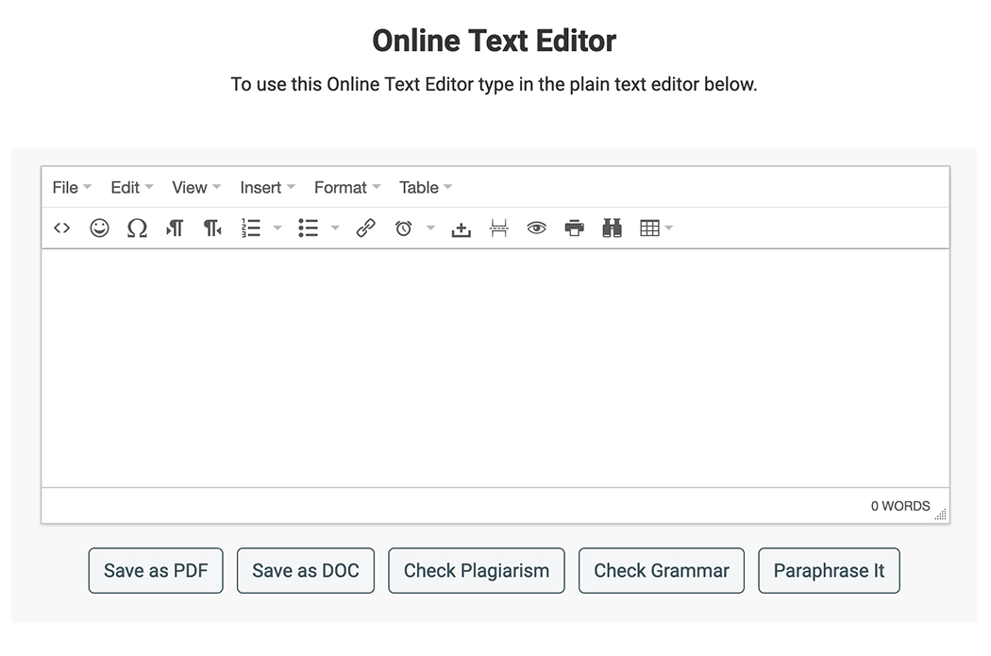Click the editor resize handle corner

[941, 515]
